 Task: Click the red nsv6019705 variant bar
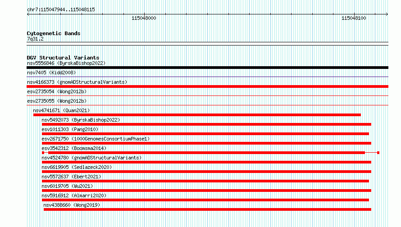pos(206,191)
